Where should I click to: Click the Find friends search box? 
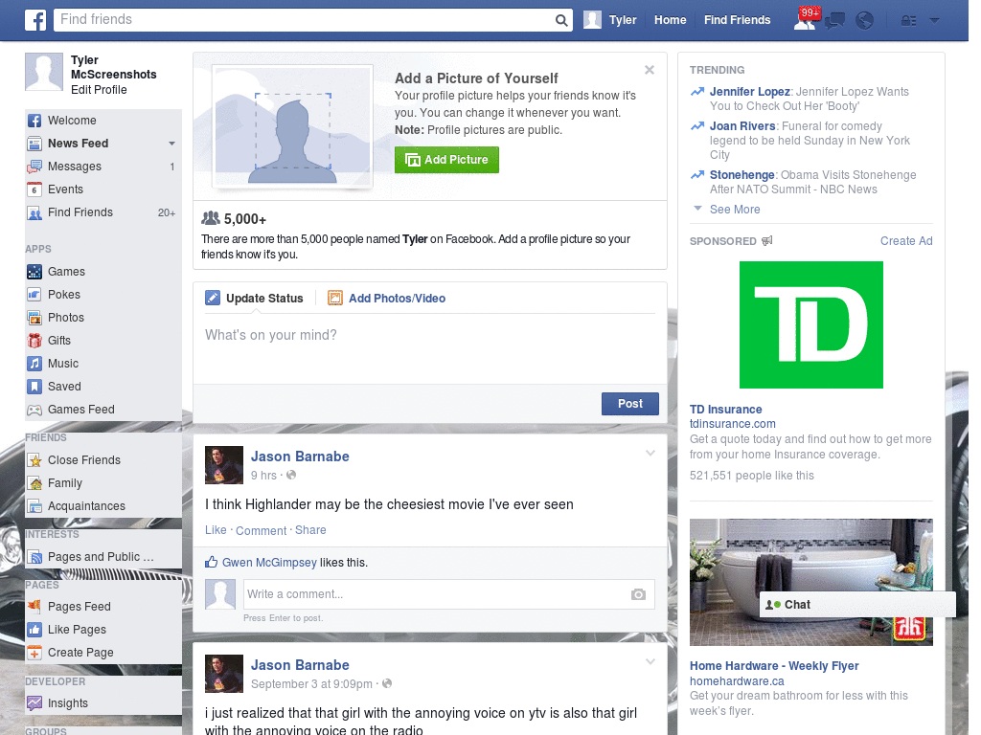pyautogui.click(x=305, y=20)
